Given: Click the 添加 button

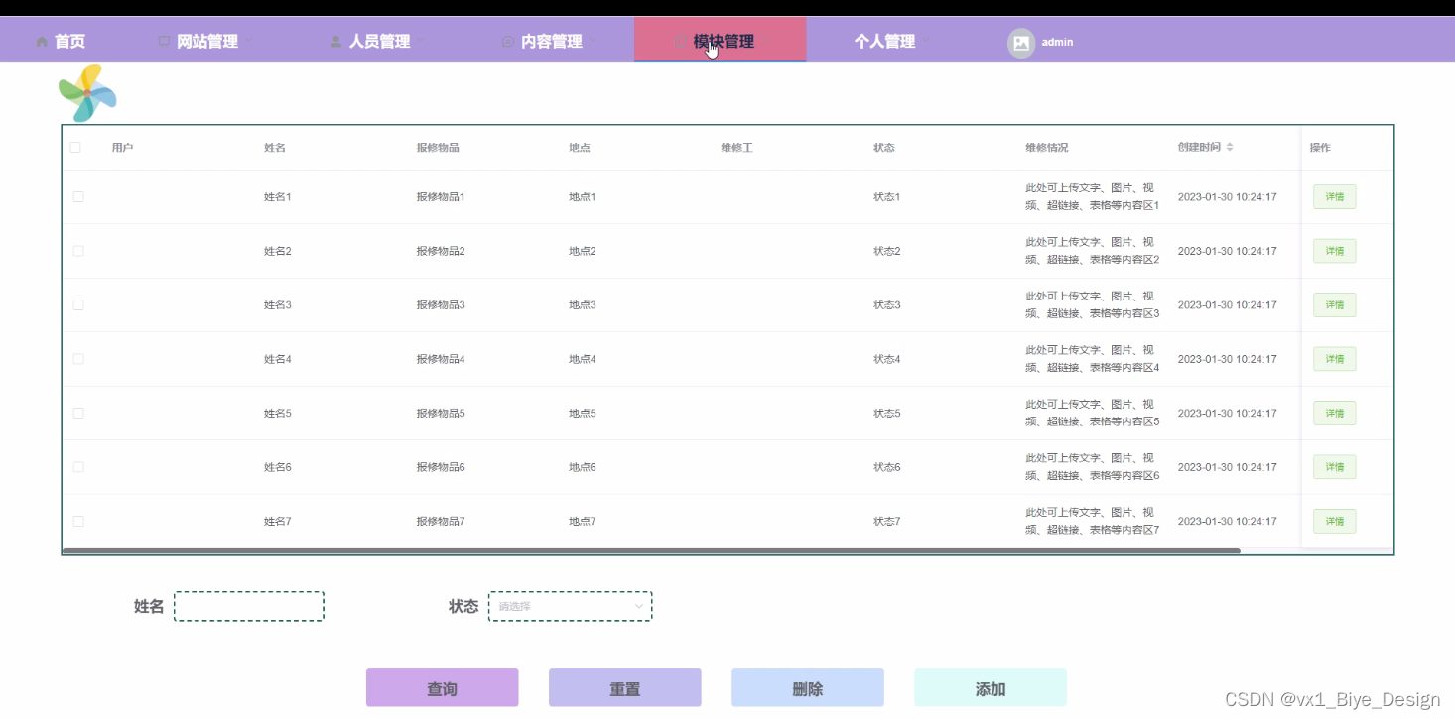Looking at the screenshot, I should (991, 688).
